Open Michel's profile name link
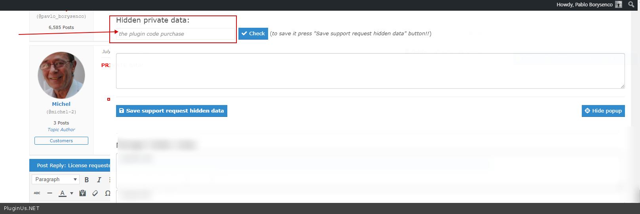The width and height of the screenshot is (640, 214). (61, 104)
